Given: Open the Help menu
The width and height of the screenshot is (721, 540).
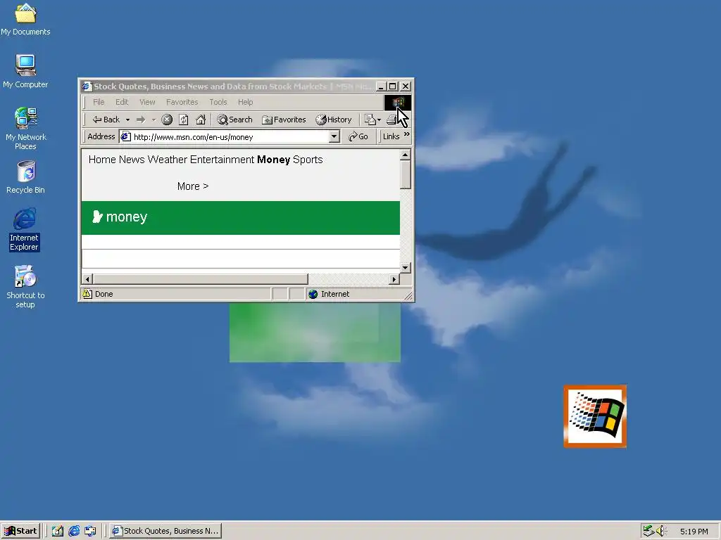Looking at the screenshot, I should (x=245, y=102).
